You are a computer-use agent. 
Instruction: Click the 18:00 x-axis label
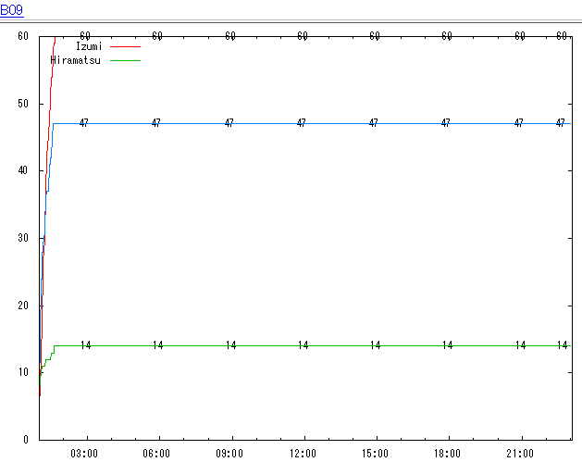pyautogui.click(x=447, y=454)
